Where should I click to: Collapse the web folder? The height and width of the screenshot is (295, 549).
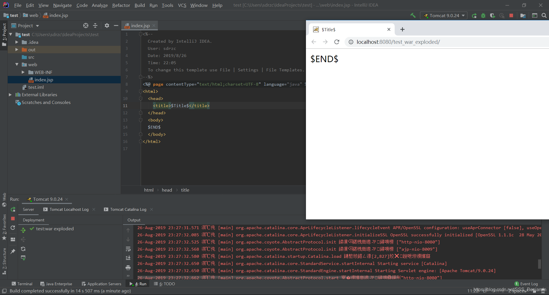click(x=17, y=64)
